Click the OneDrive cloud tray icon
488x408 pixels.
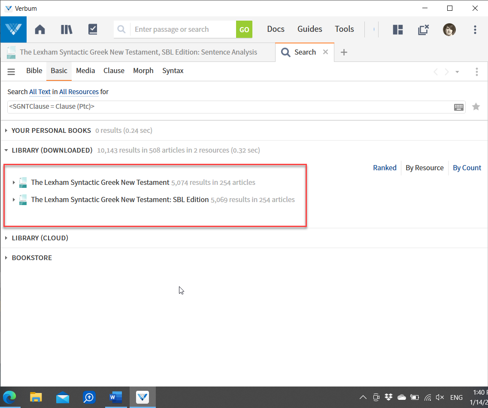click(x=401, y=397)
